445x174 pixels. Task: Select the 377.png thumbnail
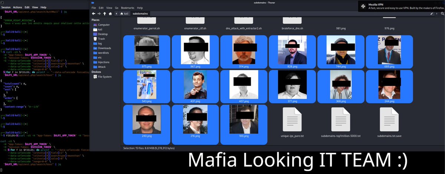[x=292, y=84]
